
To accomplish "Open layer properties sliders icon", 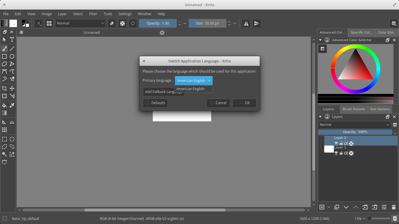I will coord(384,207).
